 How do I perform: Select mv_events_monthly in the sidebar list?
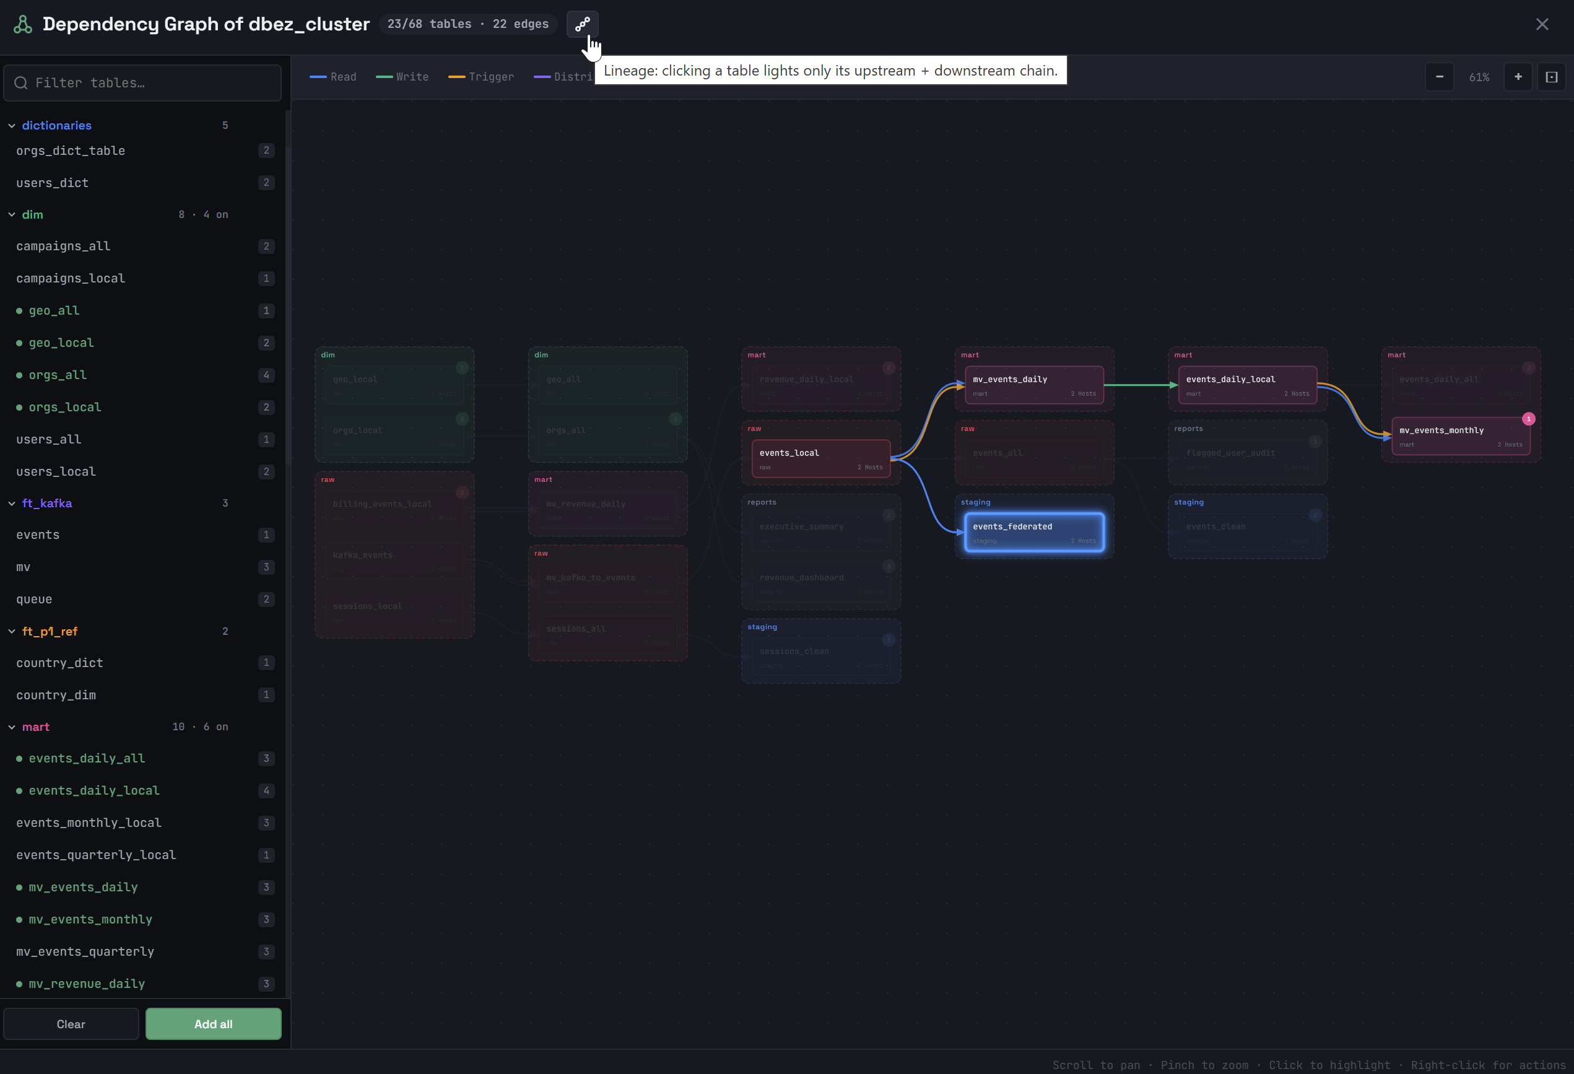[x=142, y=920]
